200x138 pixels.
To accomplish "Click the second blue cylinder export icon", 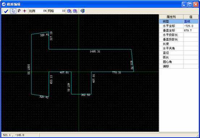I will [x=75, y=11].
